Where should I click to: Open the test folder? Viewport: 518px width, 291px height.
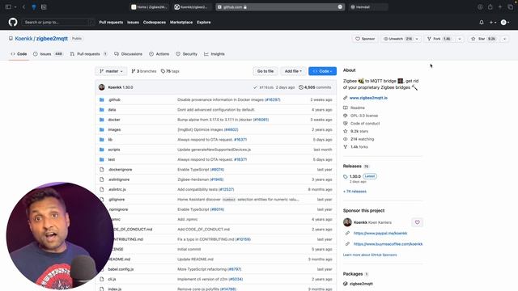(x=112, y=159)
